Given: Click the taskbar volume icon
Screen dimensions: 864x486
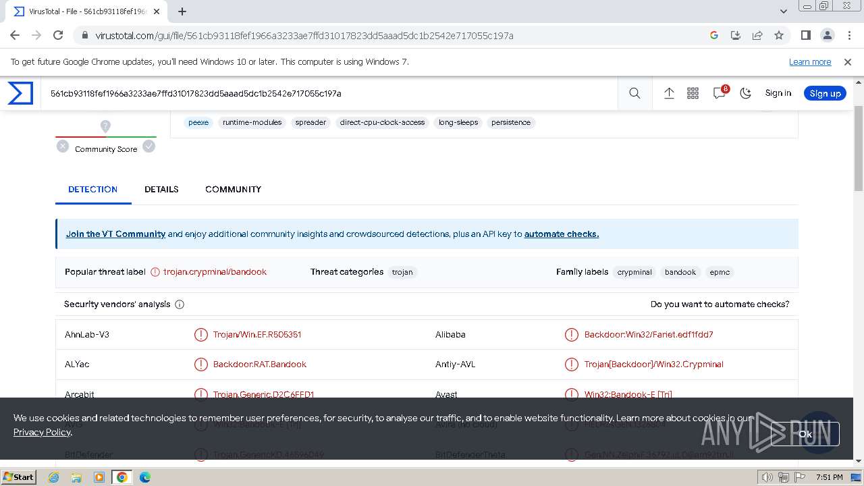Looking at the screenshot, I should 767,477.
